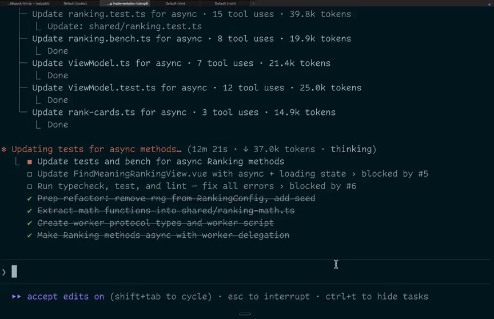Image resolution: width=494 pixels, height=319 pixels.
Task: Click the green checkmark beside Extract math functions
Action: (30, 211)
